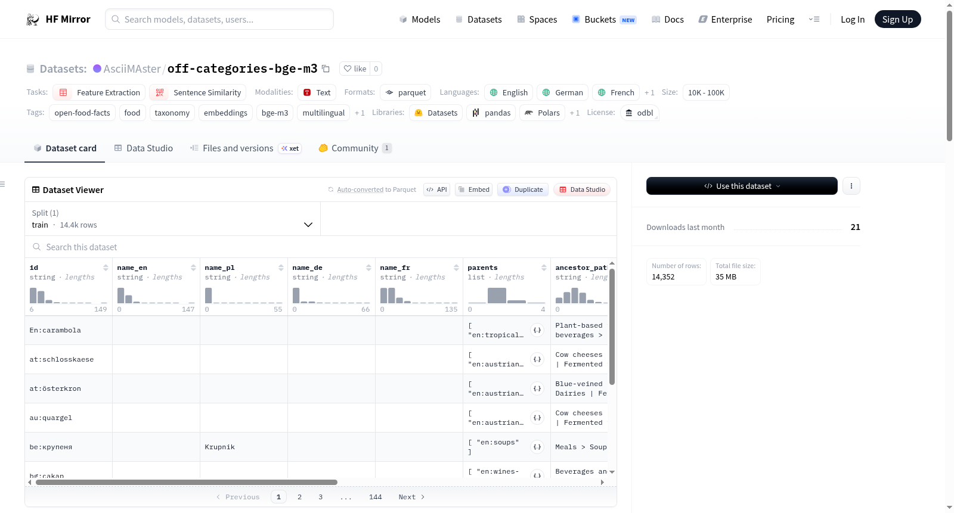Select the open-food-facts tag

(x=82, y=113)
